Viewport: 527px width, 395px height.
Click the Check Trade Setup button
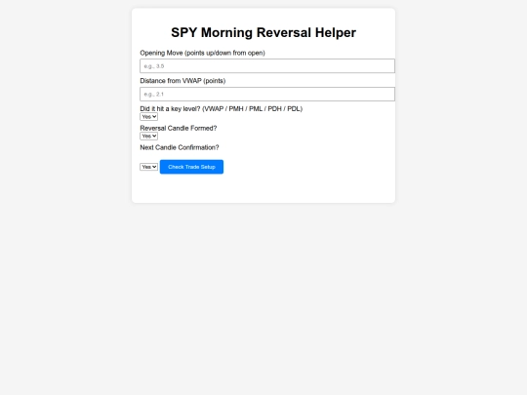point(191,167)
